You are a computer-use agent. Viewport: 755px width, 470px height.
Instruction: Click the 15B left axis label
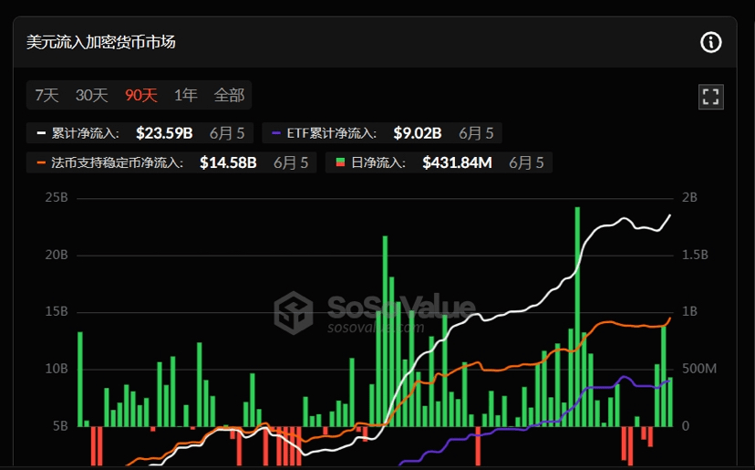(x=57, y=312)
